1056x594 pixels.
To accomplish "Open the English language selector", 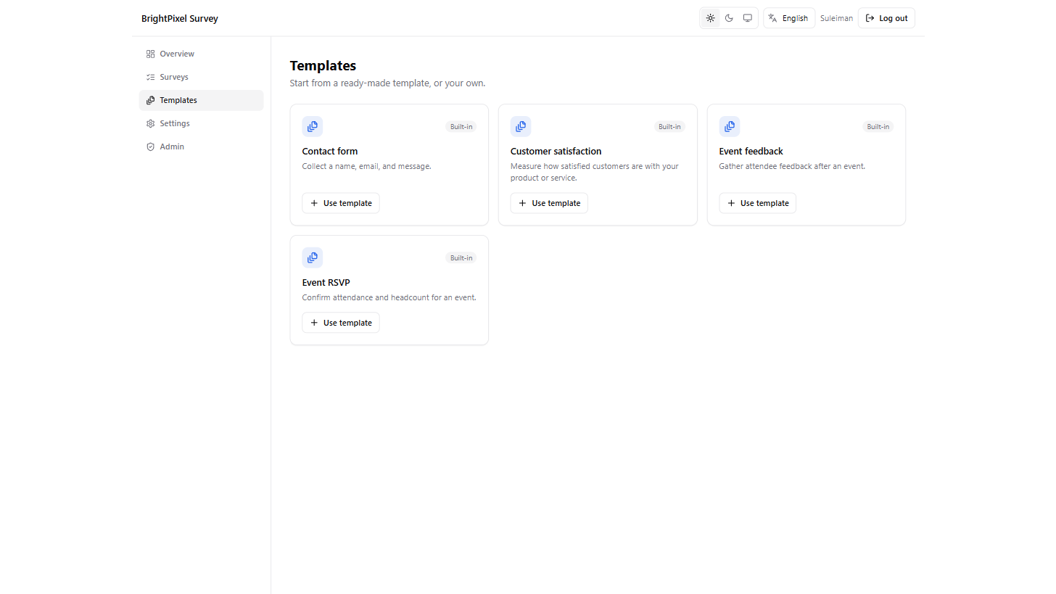I will [789, 18].
